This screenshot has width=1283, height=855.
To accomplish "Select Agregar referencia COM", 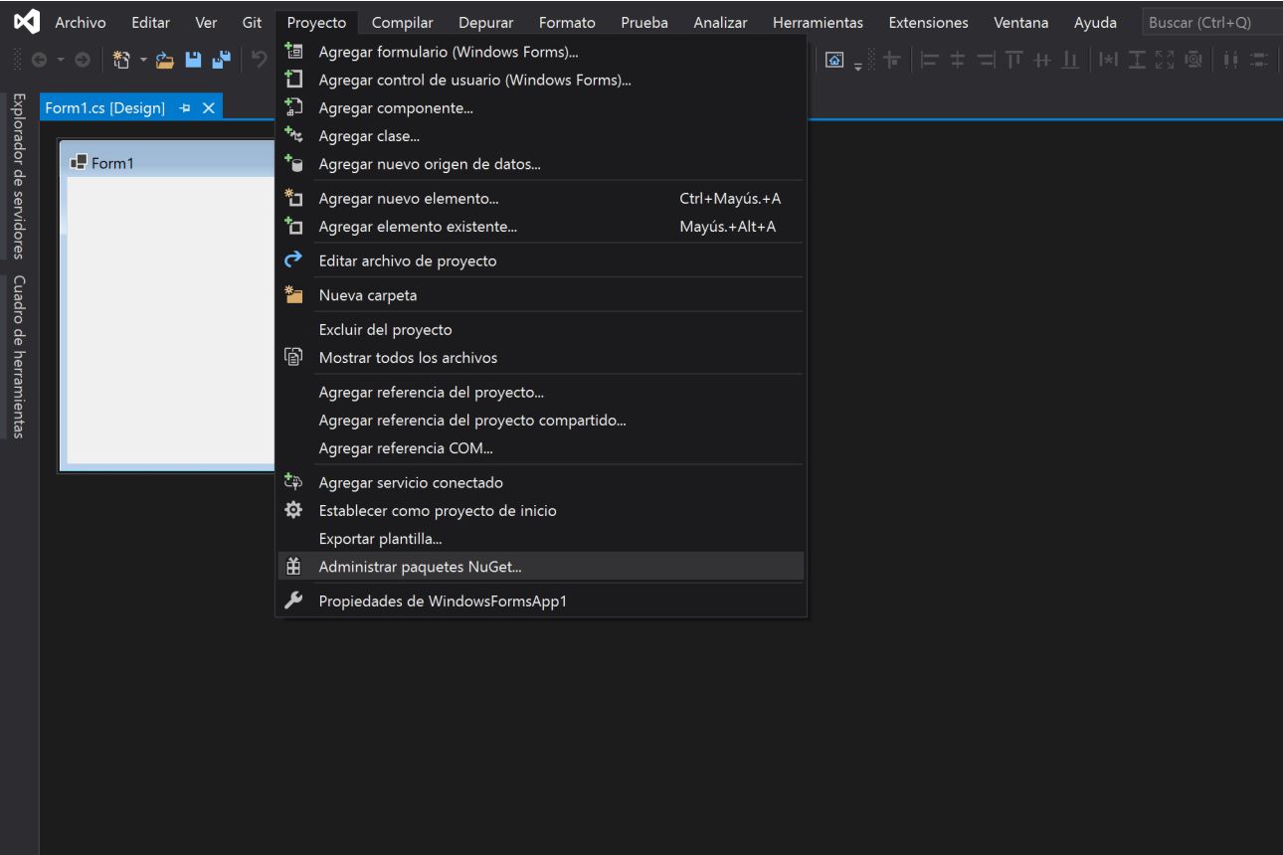I will (541, 448).
